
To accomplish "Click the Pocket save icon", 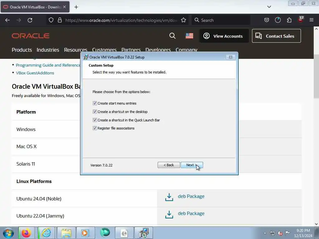I will (267, 20).
